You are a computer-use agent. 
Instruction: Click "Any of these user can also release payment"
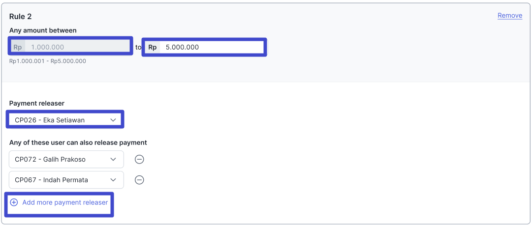click(78, 142)
